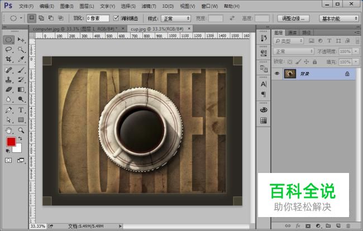The width and height of the screenshot is (363, 231).
Task: Select the Hand tool
Action: (9, 130)
